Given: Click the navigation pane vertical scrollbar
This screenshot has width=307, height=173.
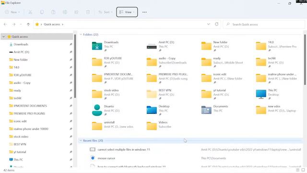Looking at the screenshot, I should (x=75, y=66).
